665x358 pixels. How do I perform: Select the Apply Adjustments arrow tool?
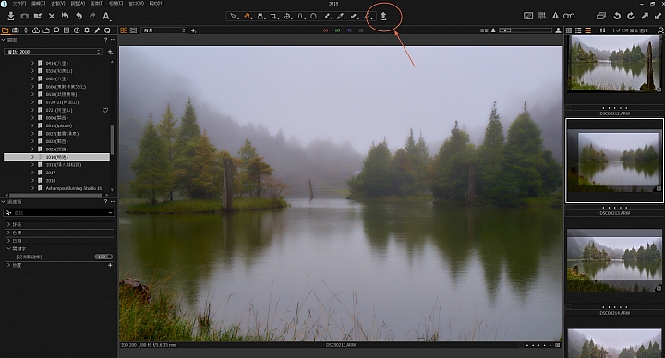(x=354, y=16)
